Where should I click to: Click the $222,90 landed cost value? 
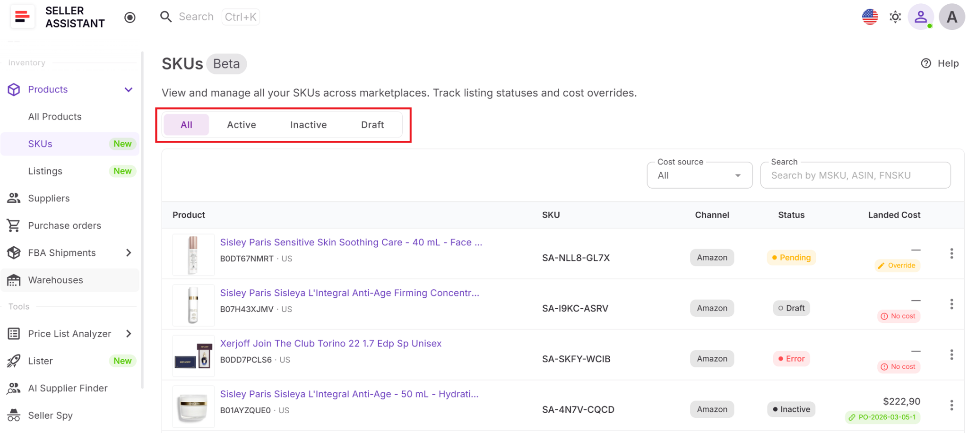[901, 402]
